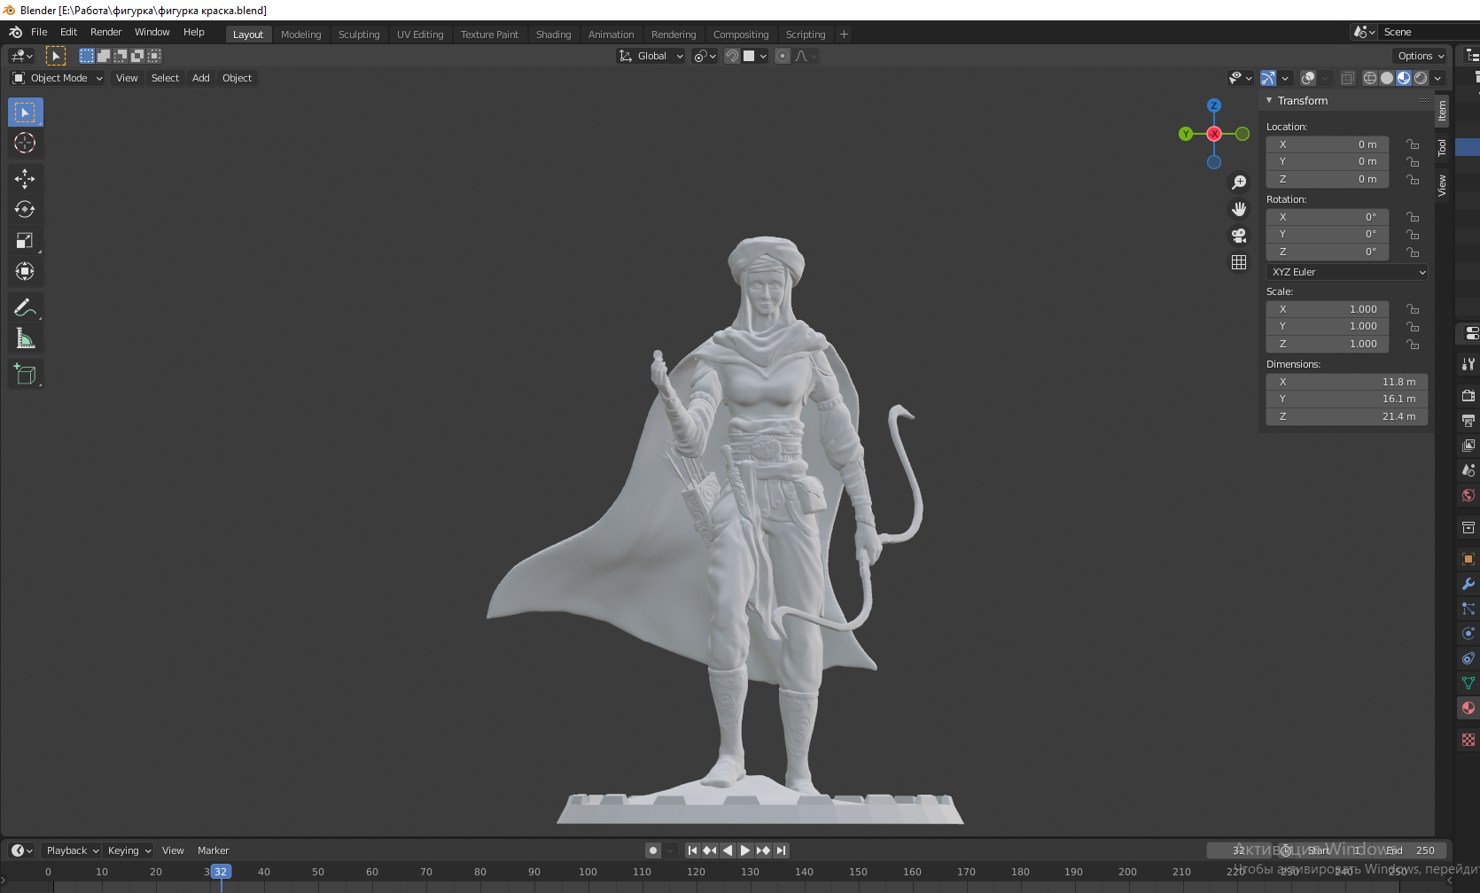Toggle camera view in the viewport
The image size is (1480, 893).
click(x=1239, y=236)
